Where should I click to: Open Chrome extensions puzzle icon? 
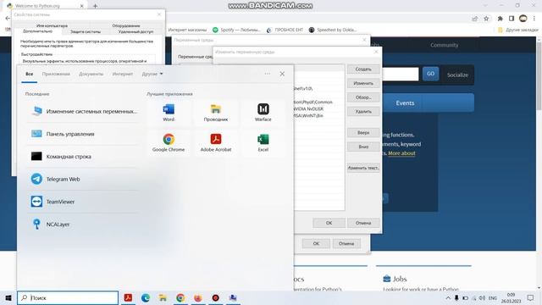[x=500, y=19]
